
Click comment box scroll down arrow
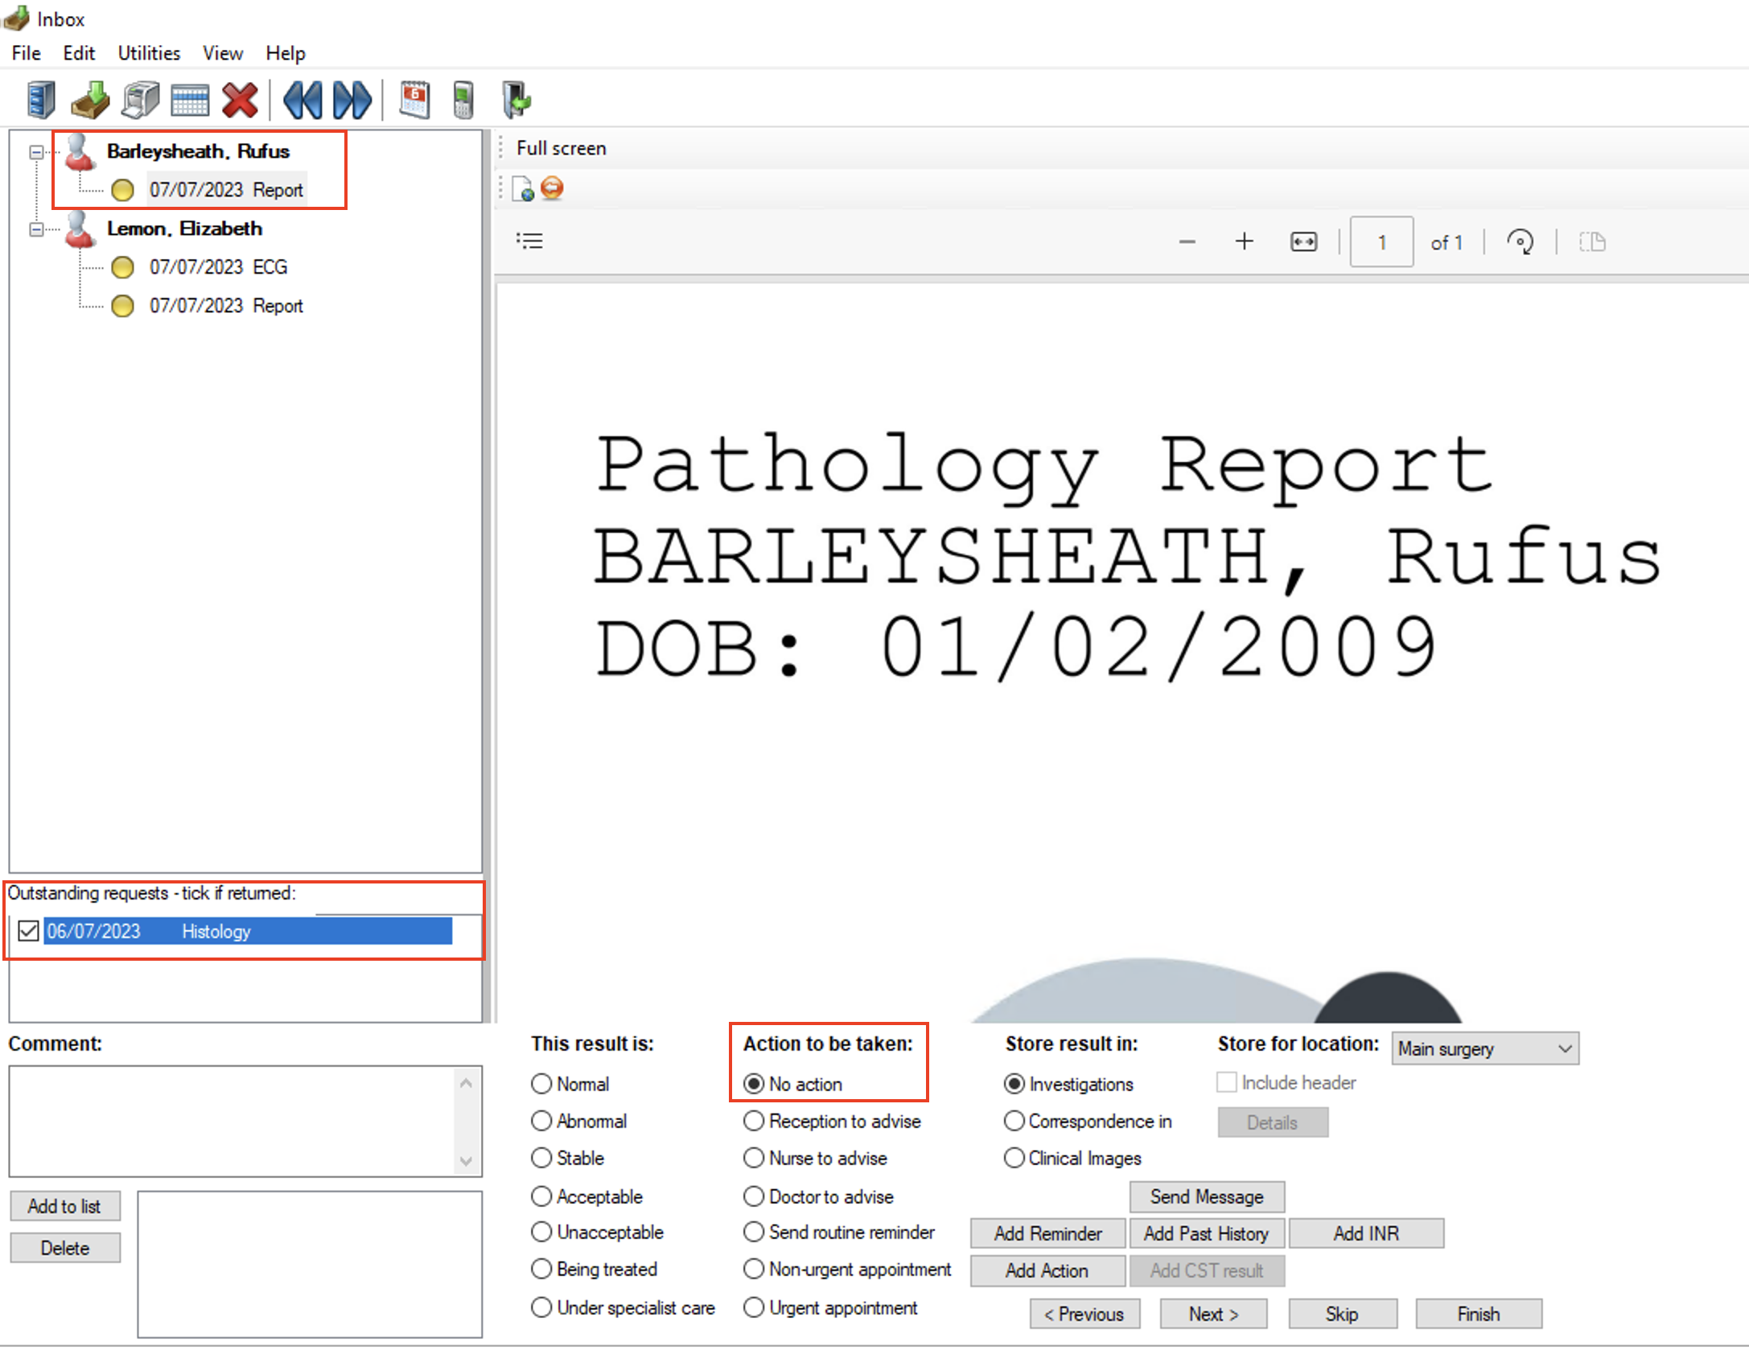click(x=466, y=1160)
